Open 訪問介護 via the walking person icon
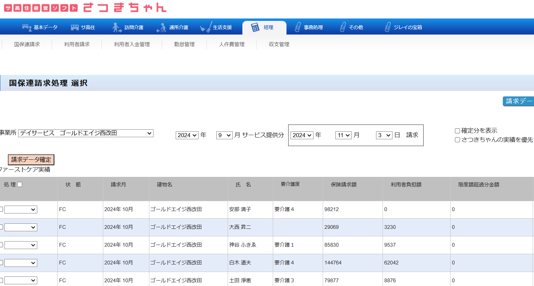534x286 pixels. coord(117,27)
